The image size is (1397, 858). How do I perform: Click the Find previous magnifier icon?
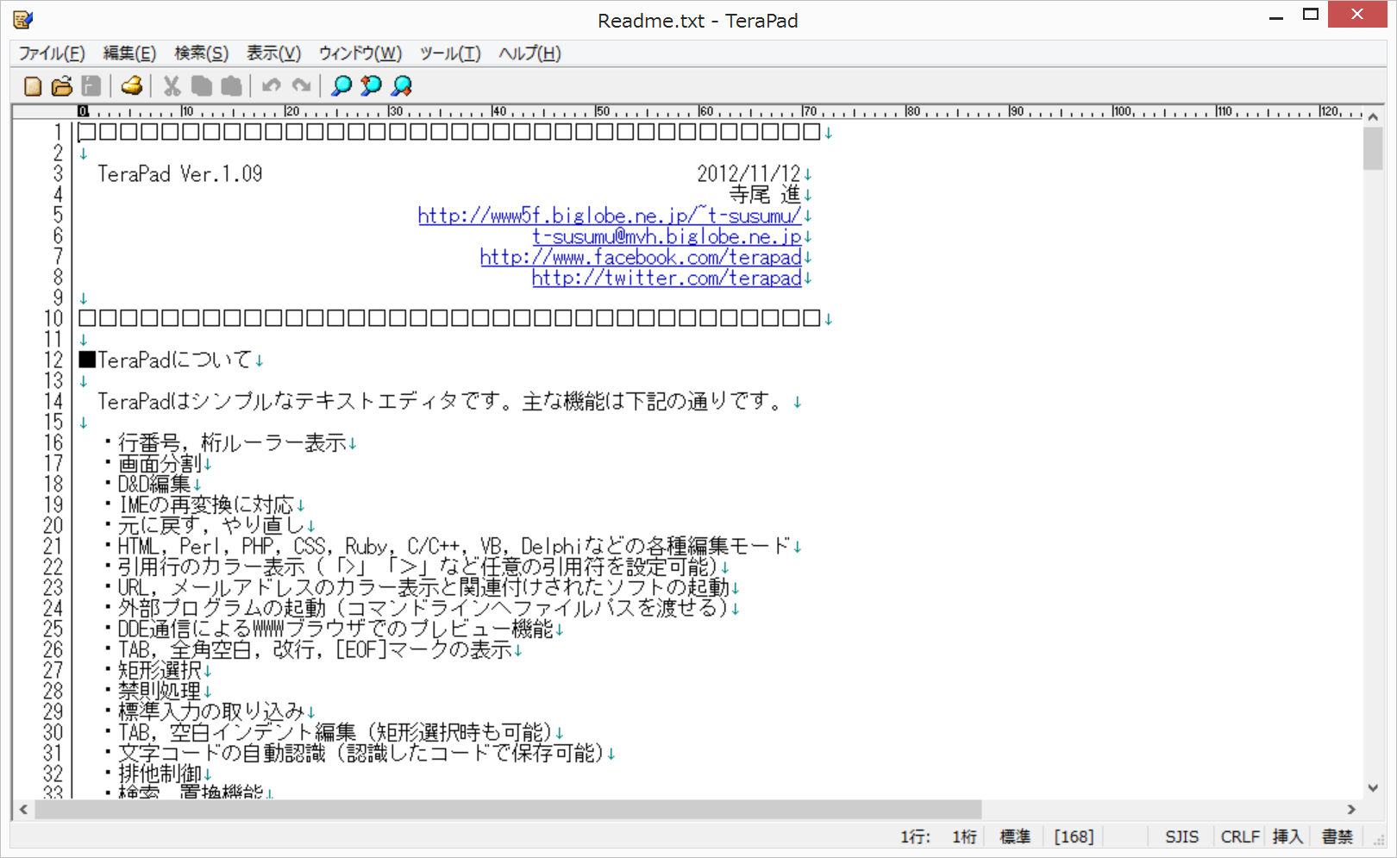(371, 86)
